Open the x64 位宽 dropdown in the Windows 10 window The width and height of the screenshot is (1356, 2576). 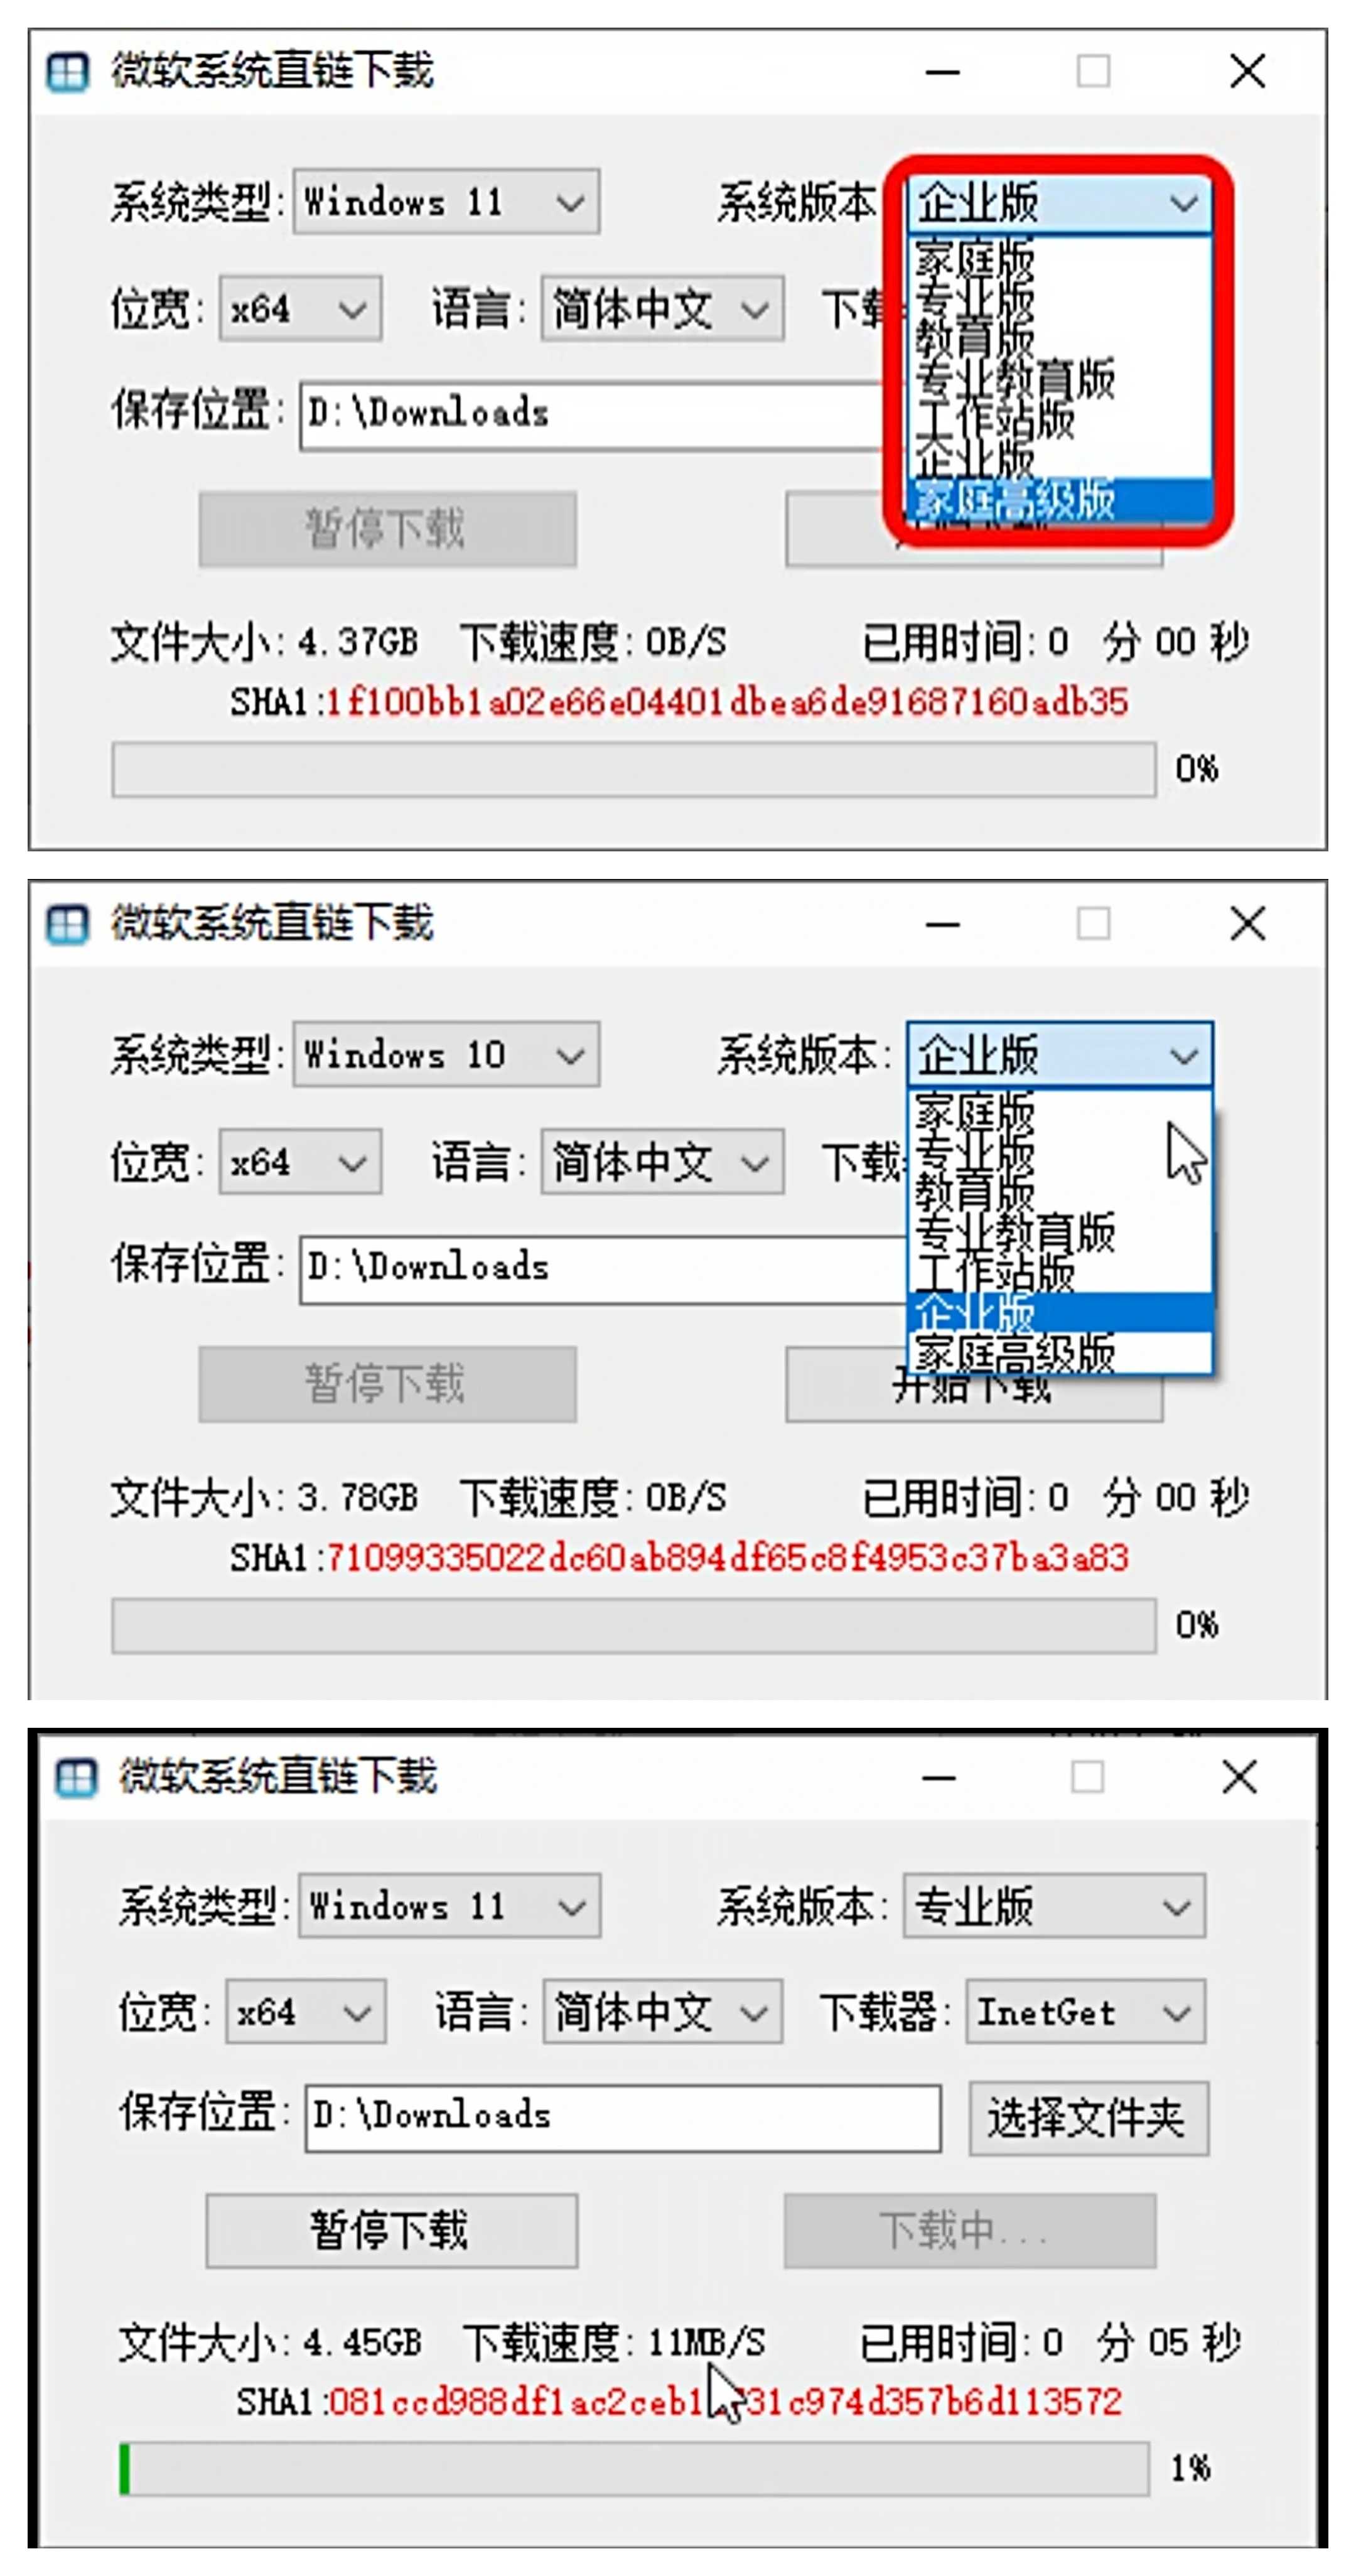[x=300, y=1161]
